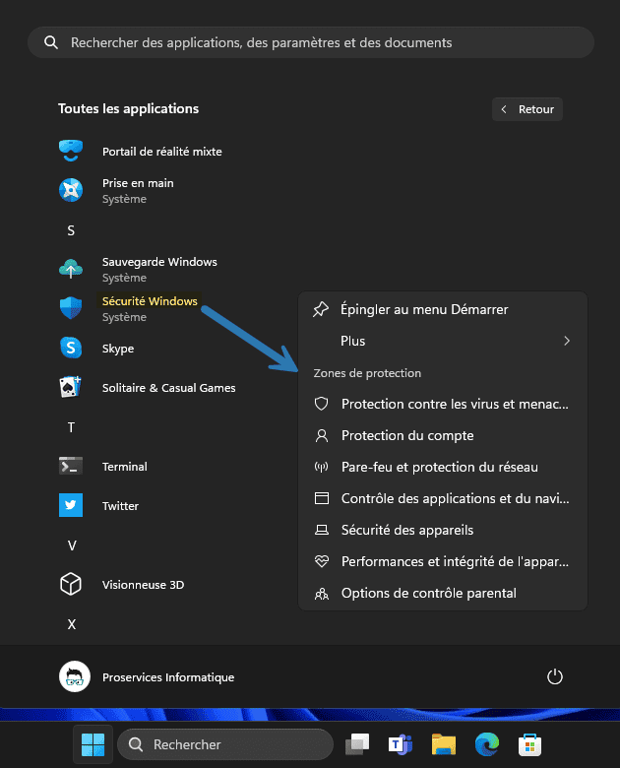620x768 pixels.
Task: Click the Sécurité Windows shield icon
Action: point(71,308)
